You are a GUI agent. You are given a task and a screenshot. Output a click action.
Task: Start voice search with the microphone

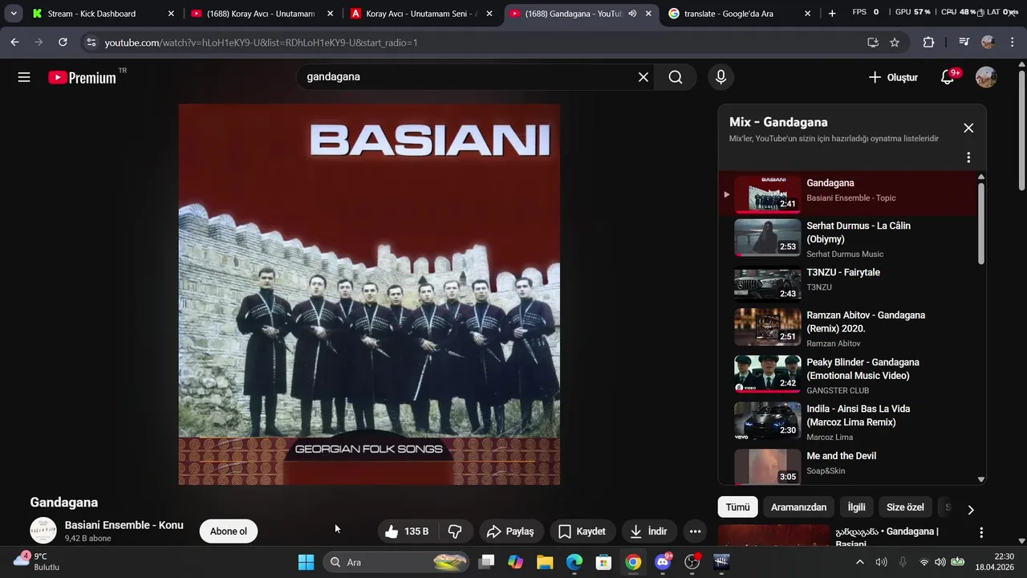coord(721,77)
